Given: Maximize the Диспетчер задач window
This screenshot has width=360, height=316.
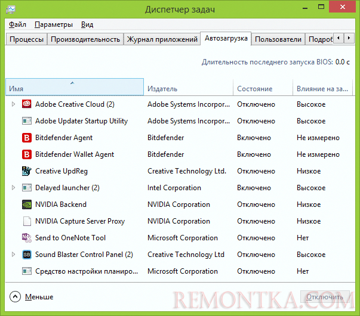Looking at the screenshot, I should point(321,7).
